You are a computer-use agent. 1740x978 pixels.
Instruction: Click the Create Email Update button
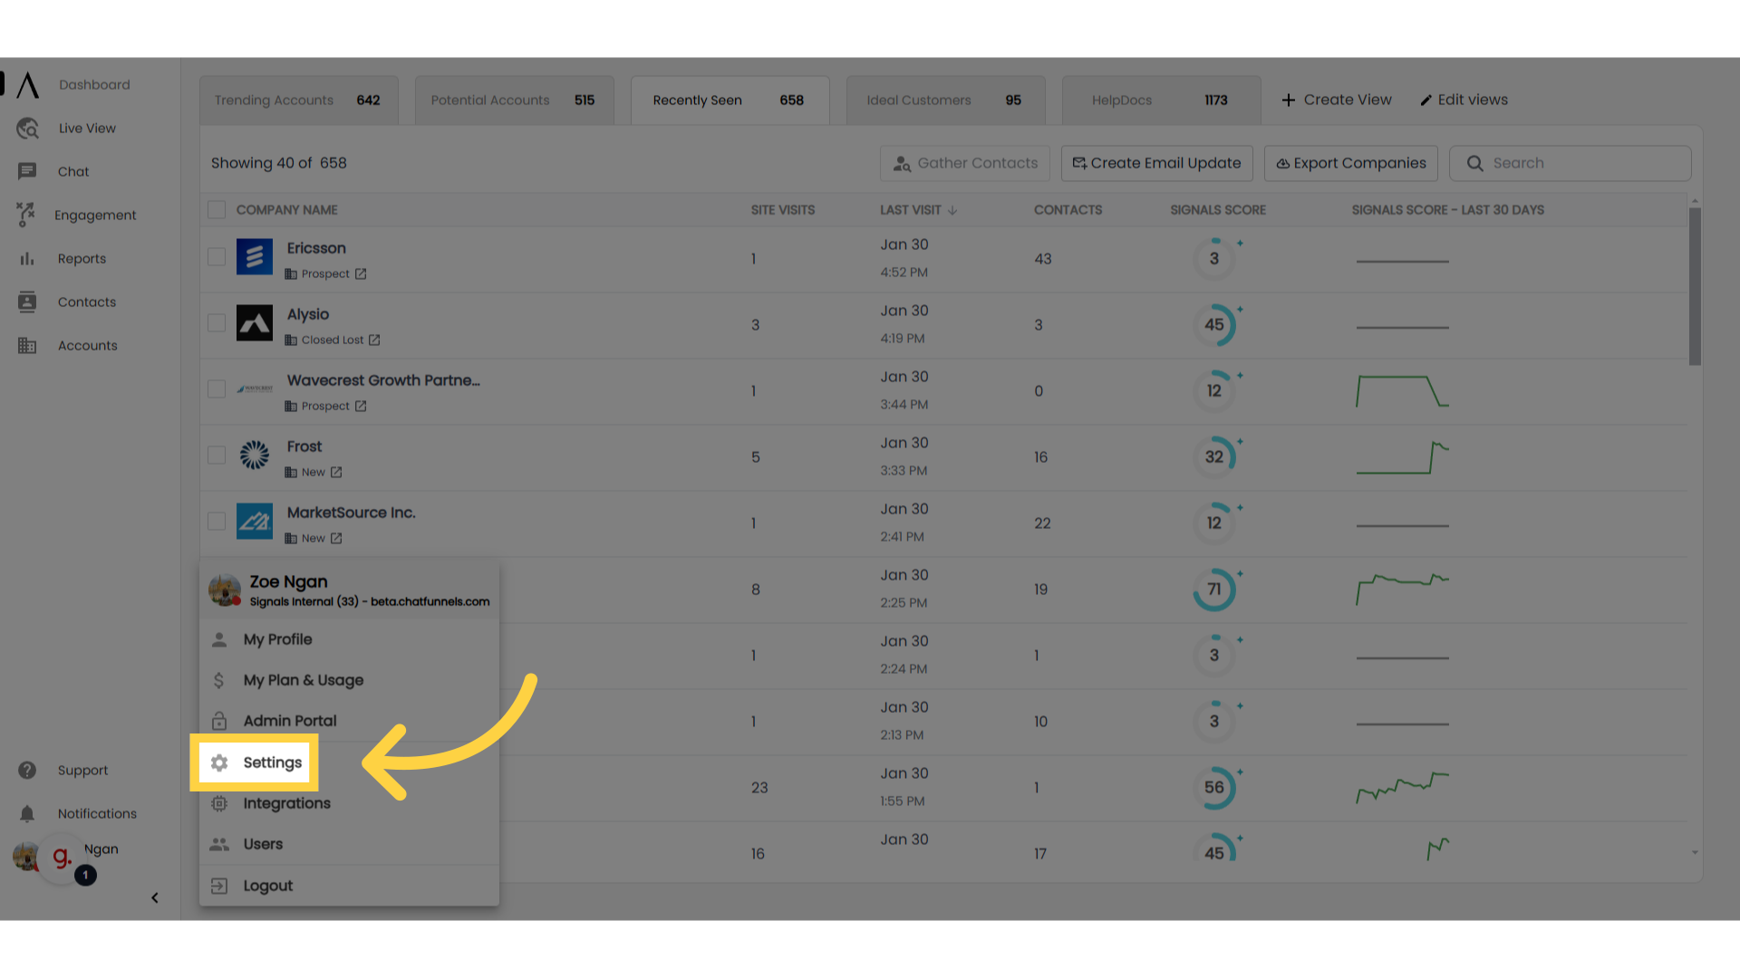click(x=1155, y=162)
